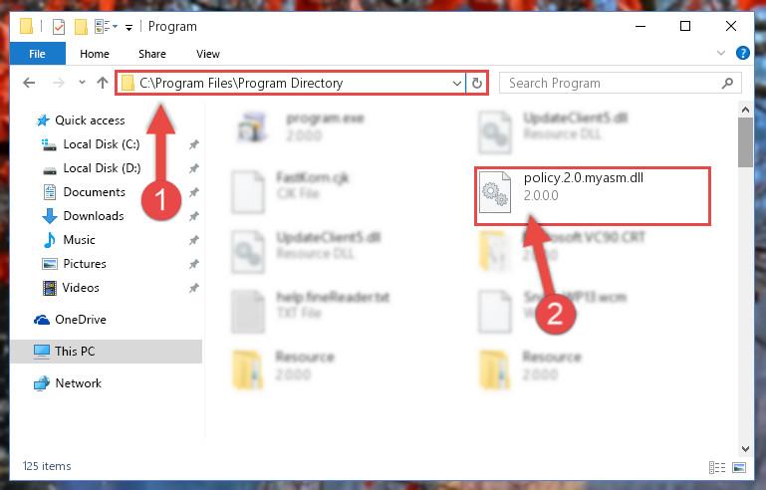Viewport: 766px width, 490px height.
Task: Switch to details view icon in the status bar
Action: (x=717, y=467)
